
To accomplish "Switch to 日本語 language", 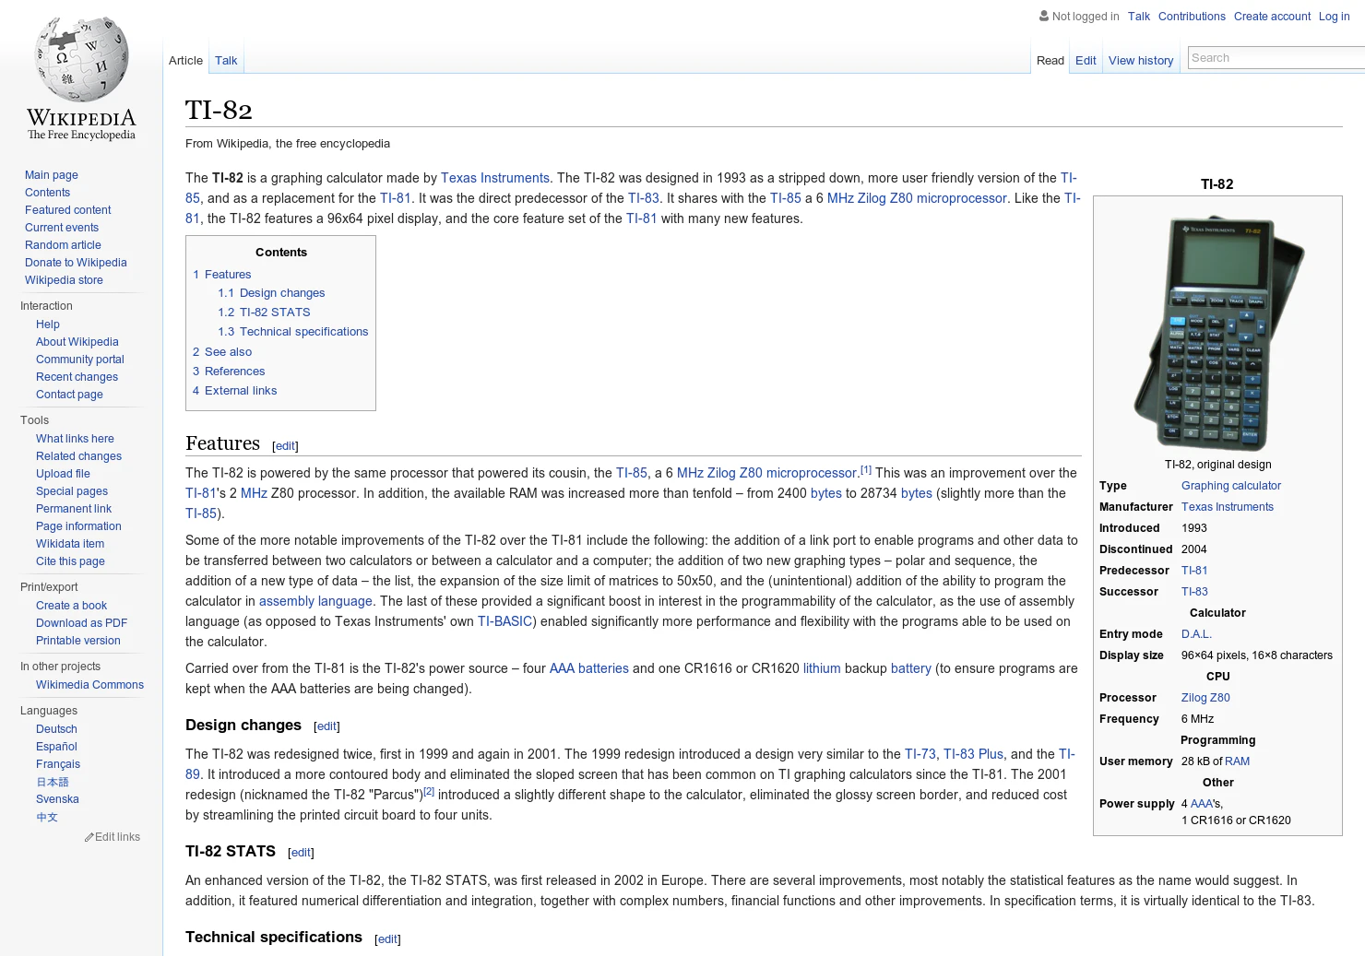I will coord(53,782).
